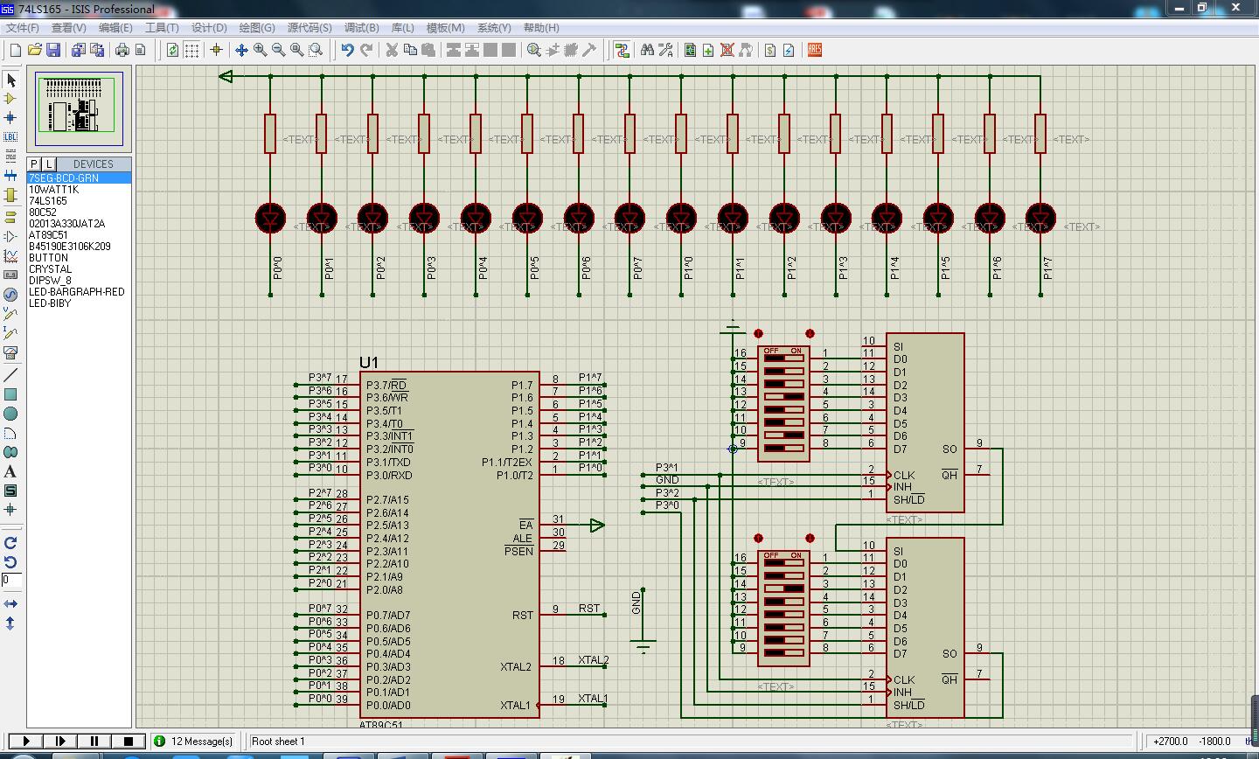Select Generator mode
The height and width of the screenshot is (759, 1259).
10,294
